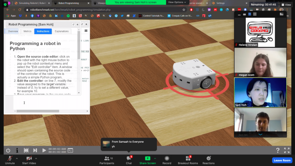
Task: Open the editor hamburger menu icon
Action: pyautogui.click(x=86, y=31)
